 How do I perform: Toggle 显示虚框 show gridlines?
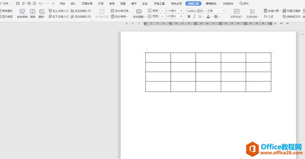click(6, 17)
